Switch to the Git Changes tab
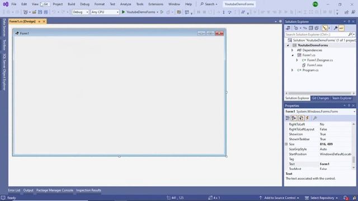Image resolution: width=358 pixels, height=201 pixels. [x=321, y=98]
